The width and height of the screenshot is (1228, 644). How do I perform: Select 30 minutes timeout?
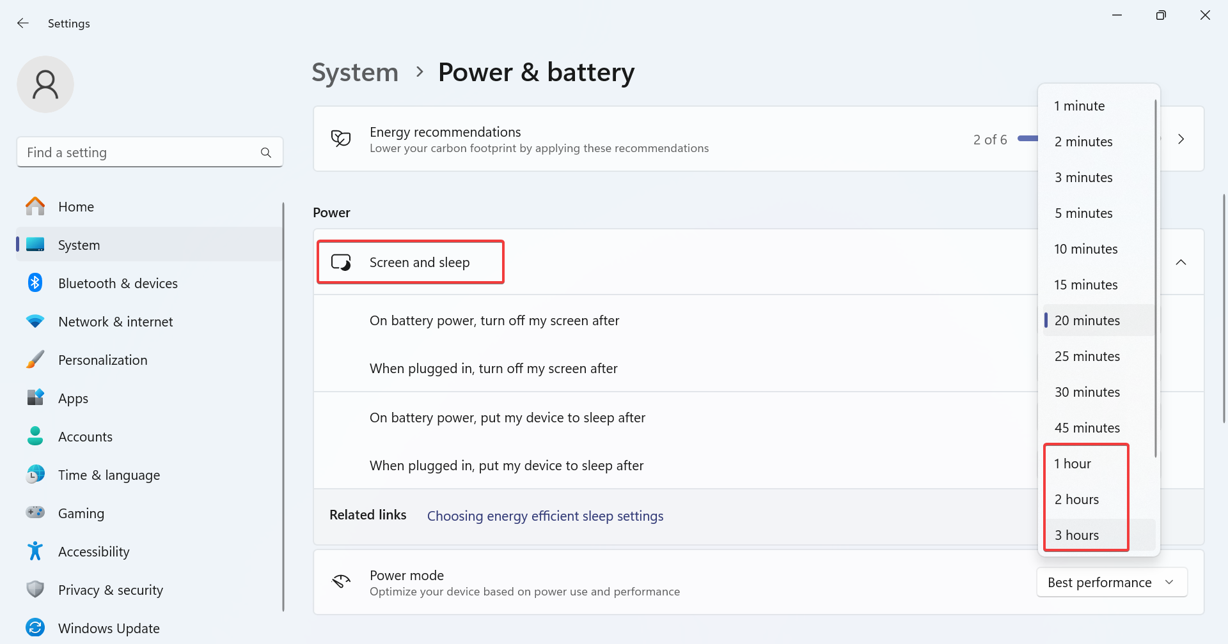tap(1099, 392)
